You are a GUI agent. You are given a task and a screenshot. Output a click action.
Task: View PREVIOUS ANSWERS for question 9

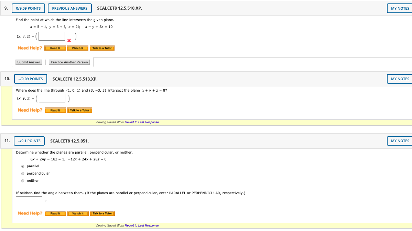(70, 8)
